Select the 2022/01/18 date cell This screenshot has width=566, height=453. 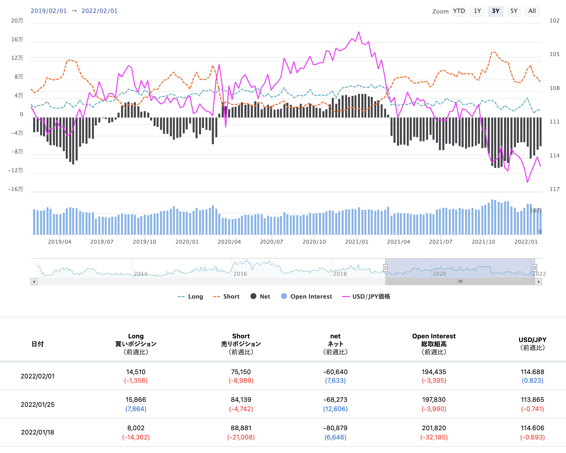pyautogui.click(x=38, y=432)
